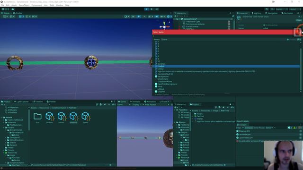Click the Select Sprite window vertical scrollbar
The image size is (303, 170).
301,69
